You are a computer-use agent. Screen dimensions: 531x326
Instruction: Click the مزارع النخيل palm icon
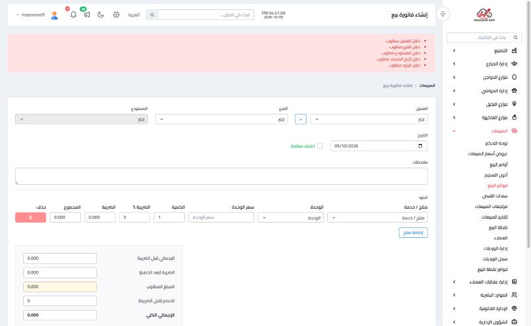514,104
